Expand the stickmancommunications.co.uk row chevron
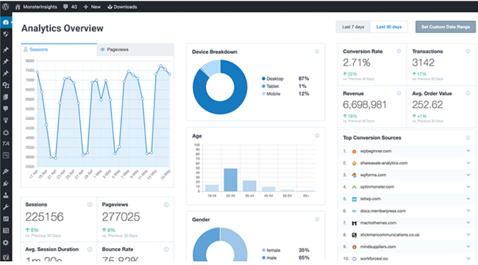 pyautogui.click(x=468, y=235)
